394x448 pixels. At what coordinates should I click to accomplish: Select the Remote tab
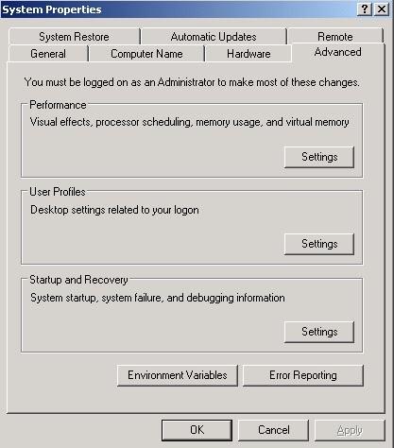(x=335, y=37)
